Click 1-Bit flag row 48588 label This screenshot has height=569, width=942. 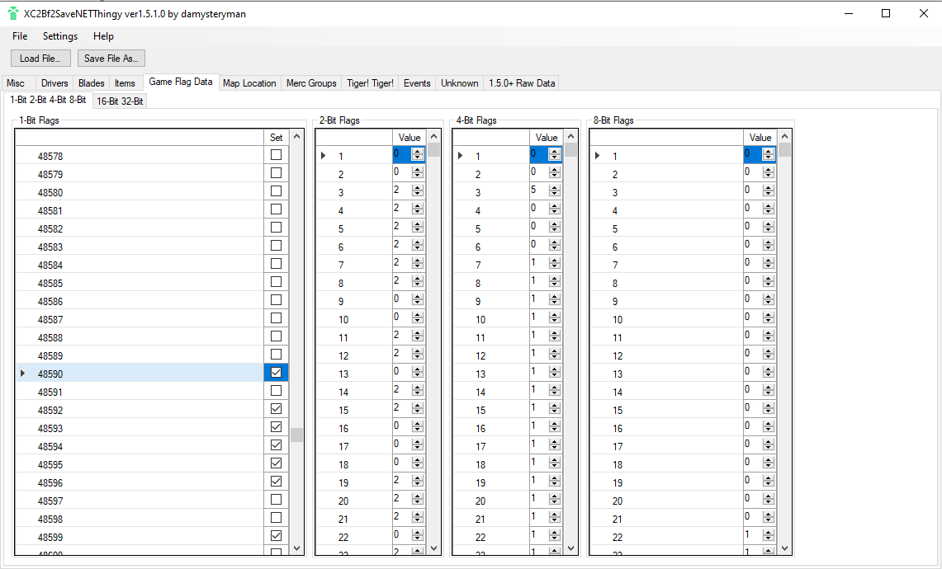click(50, 337)
